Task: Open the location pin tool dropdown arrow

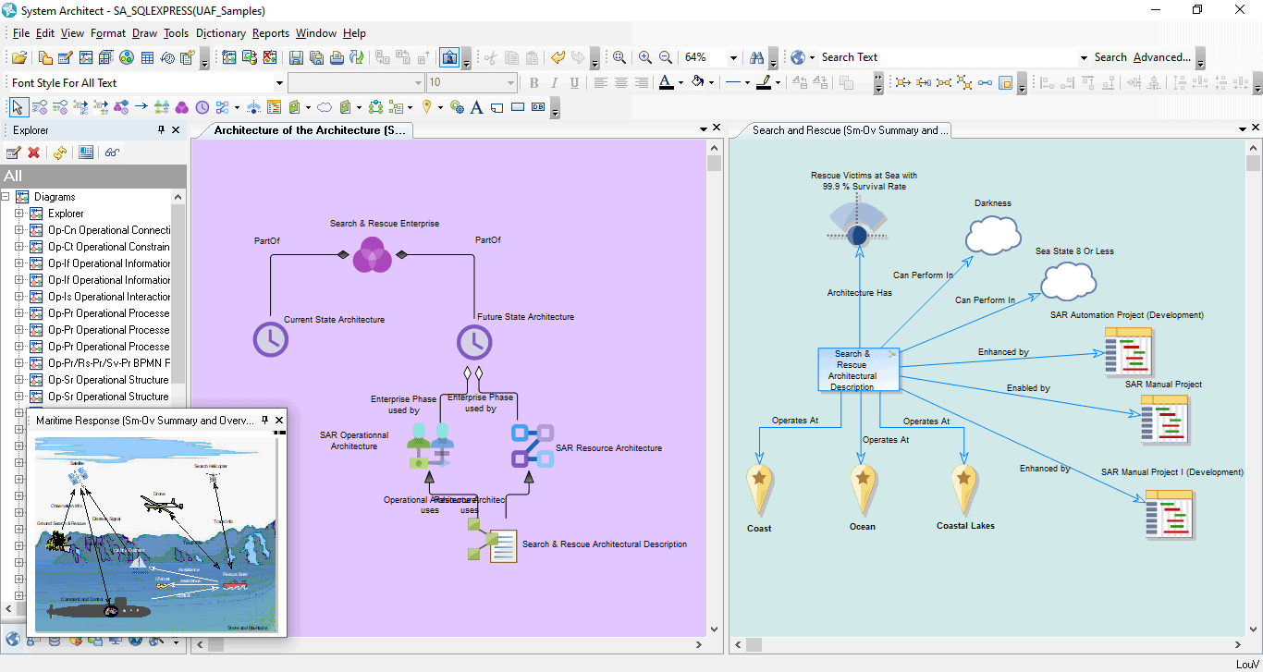Action: 439,107
